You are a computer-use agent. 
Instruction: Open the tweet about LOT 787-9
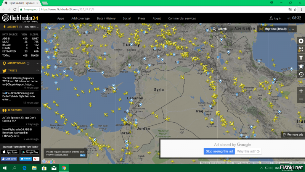point(20,81)
